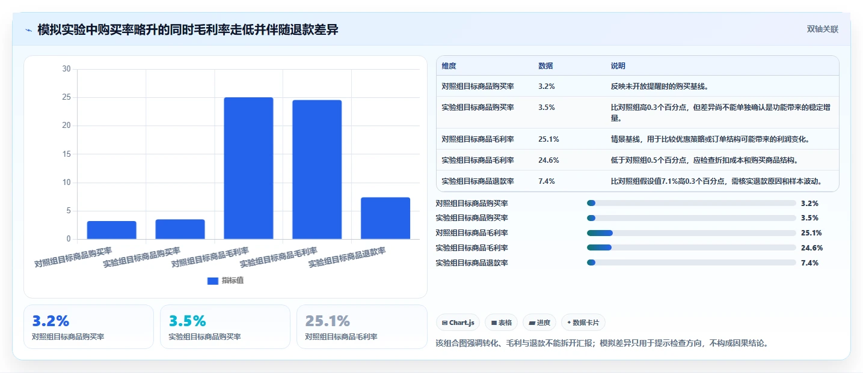
Task: Click description starting 比对照组高0.3个百分点
Action: [x=721, y=112]
